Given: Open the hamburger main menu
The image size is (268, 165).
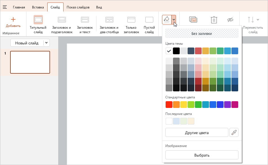Looking at the screenshot, I should 5,7.
